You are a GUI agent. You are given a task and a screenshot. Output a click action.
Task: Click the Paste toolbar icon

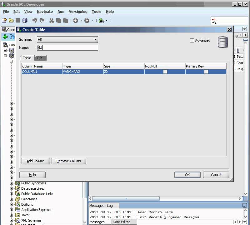click(x=66, y=20)
